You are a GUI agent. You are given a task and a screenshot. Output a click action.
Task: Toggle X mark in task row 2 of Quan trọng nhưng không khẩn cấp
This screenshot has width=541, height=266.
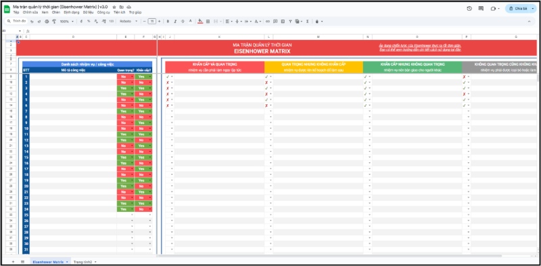coord(266,83)
